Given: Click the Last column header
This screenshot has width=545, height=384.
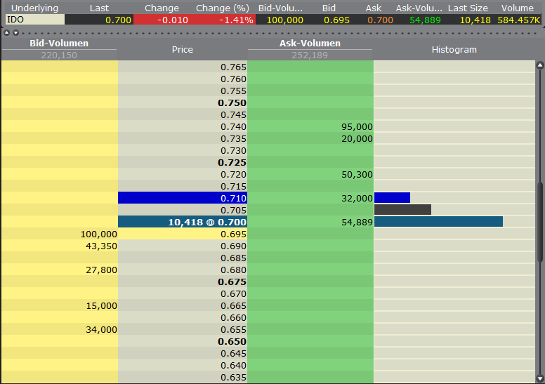Looking at the screenshot, I should click(x=100, y=8).
